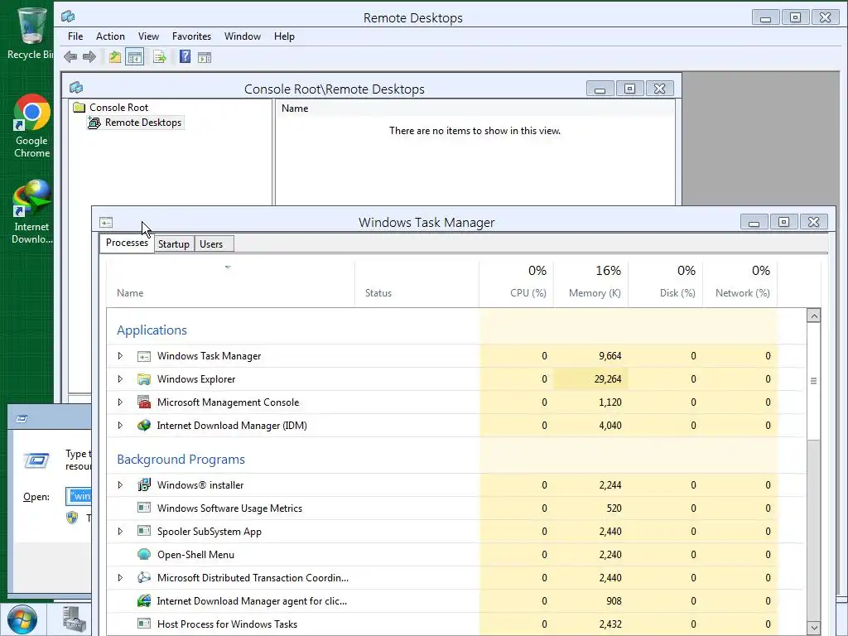The image size is (848, 636).
Task: Toggle Show/Hide Action Pane toolbar icon
Action: 205,57
